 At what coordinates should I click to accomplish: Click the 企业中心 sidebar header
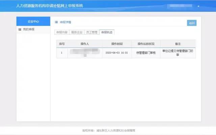pos(33,21)
